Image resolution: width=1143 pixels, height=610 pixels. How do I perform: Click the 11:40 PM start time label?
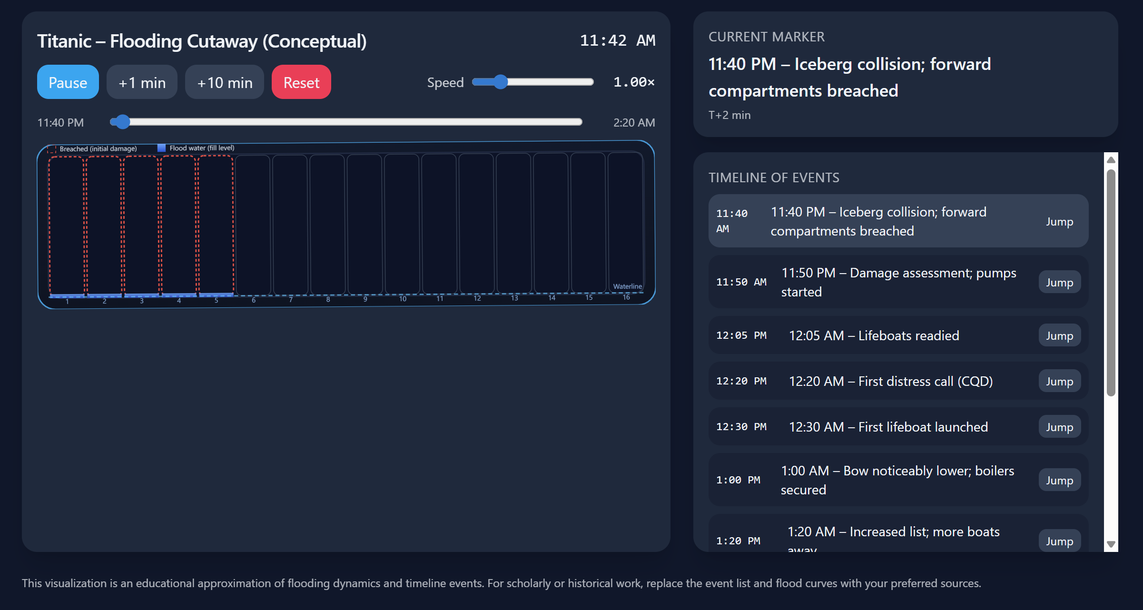coord(60,122)
